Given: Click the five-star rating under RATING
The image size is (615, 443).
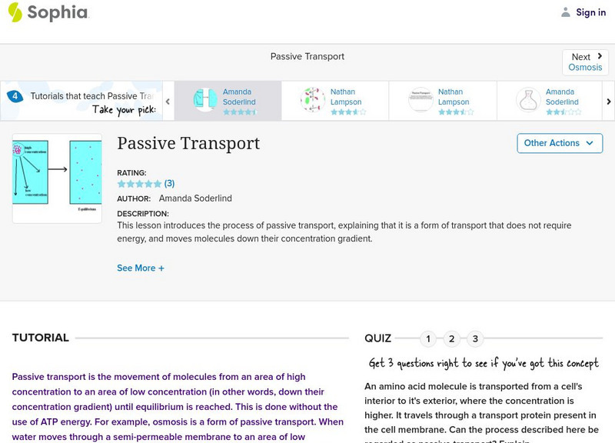Looking at the screenshot, I should 139,184.
